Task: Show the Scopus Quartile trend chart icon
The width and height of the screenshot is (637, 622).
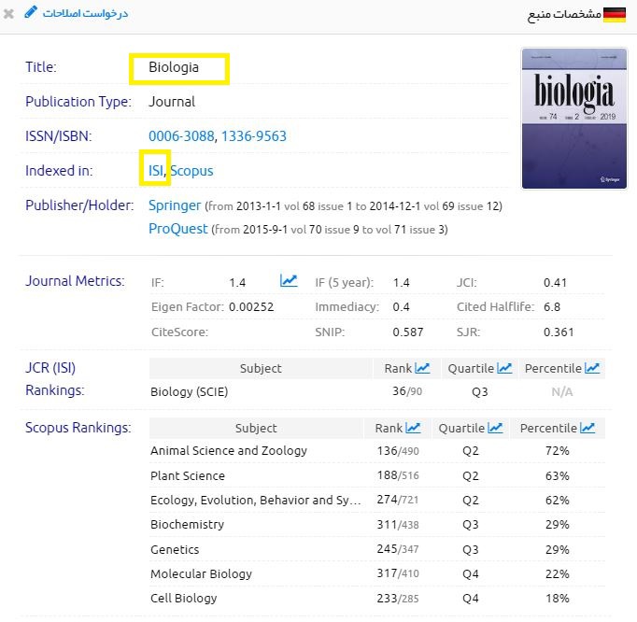Action: click(x=495, y=428)
